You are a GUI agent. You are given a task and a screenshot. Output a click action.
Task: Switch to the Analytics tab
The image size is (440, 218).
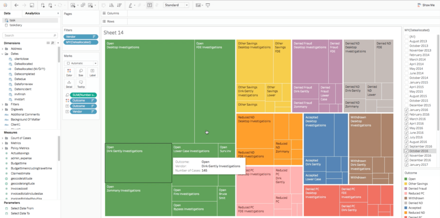(x=32, y=13)
